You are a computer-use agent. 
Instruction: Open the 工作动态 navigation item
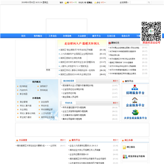52,36
